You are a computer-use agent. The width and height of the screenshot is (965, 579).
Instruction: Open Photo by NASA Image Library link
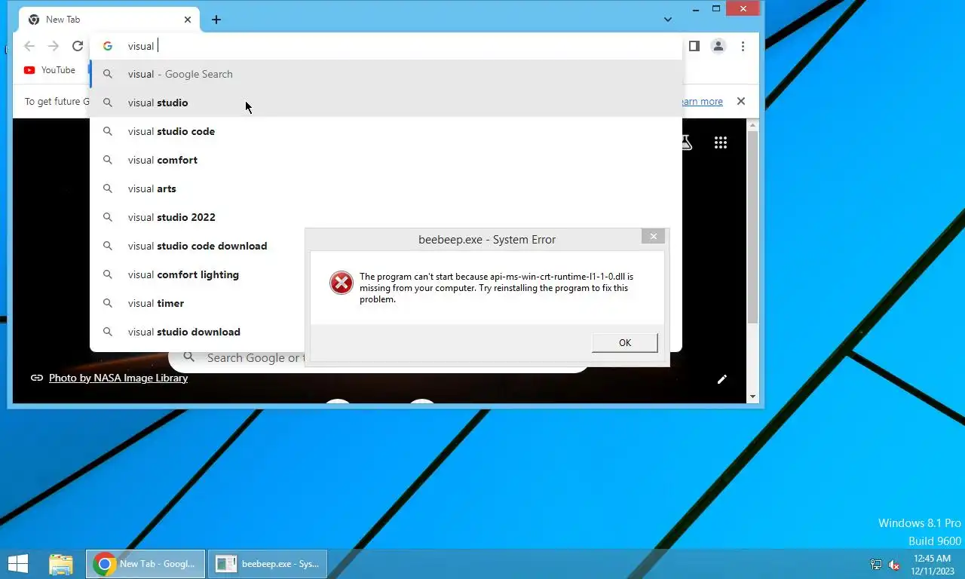click(x=118, y=378)
